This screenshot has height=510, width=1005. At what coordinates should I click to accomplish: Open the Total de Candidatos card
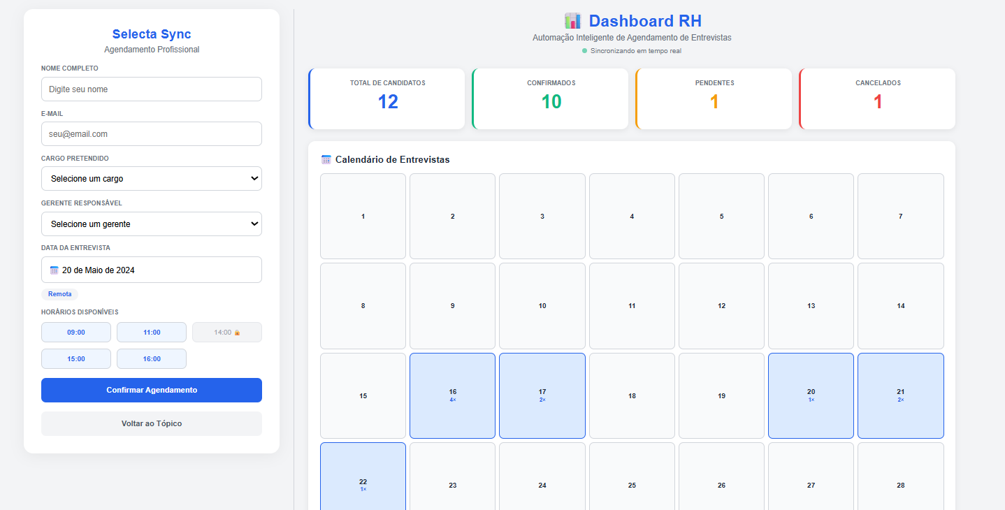click(x=387, y=99)
